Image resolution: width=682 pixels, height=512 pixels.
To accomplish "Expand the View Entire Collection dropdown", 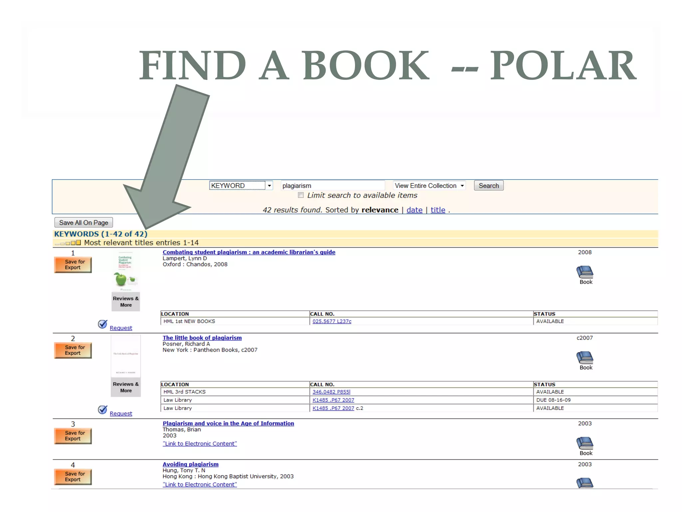I will pyautogui.click(x=429, y=185).
